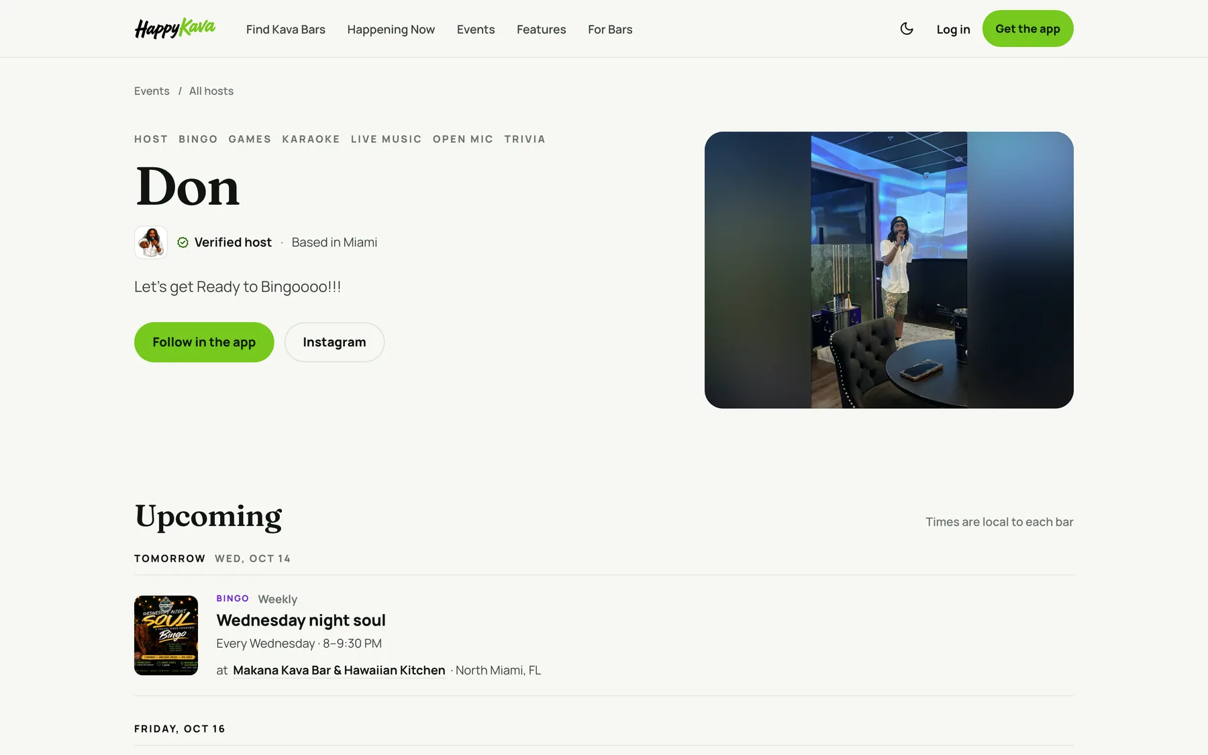Click the purple BINGO event label
This screenshot has width=1208, height=755.
click(x=232, y=599)
